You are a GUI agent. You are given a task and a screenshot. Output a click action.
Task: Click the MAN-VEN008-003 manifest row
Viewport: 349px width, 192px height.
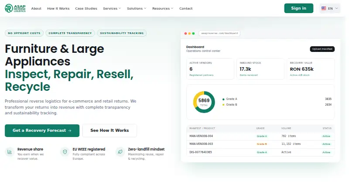click(x=260, y=144)
